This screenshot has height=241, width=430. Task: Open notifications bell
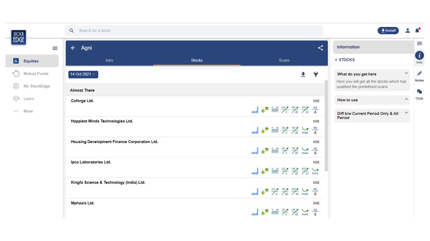coord(417,30)
